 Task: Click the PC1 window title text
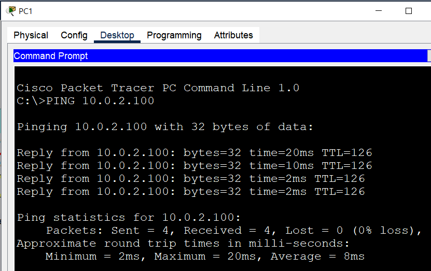(25, 11)
